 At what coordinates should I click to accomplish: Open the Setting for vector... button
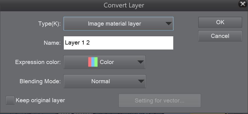pyautogui.click(x=160, y=100)
